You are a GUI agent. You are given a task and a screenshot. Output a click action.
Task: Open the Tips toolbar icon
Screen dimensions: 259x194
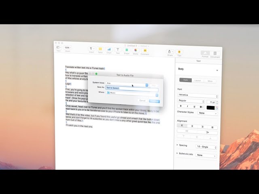click(x=179, y=51)
